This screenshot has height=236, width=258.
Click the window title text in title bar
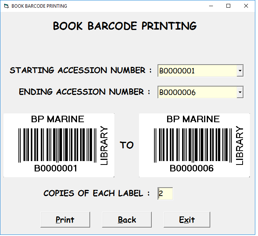click(39, 6)
